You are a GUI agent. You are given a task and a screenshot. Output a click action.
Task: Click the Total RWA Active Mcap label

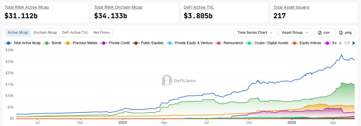(x=27, y=7)
